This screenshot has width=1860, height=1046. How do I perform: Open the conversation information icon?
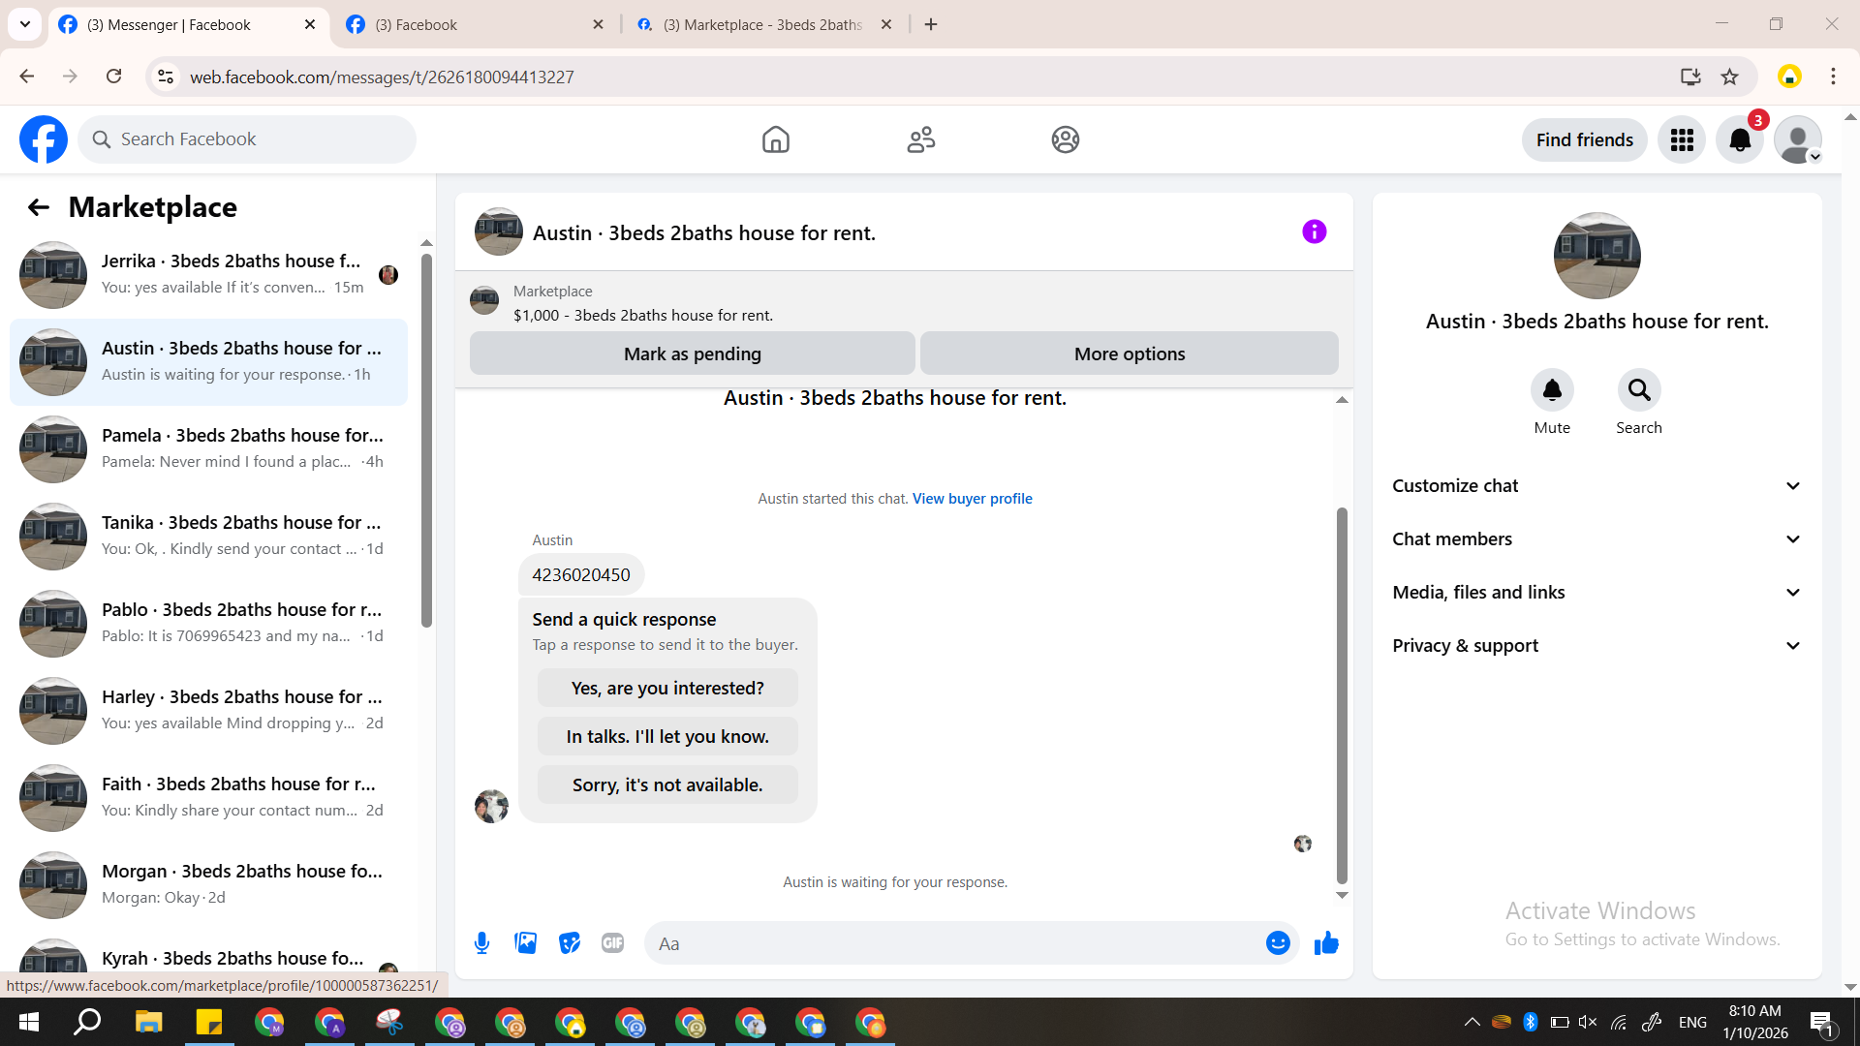coord(1314,231)
